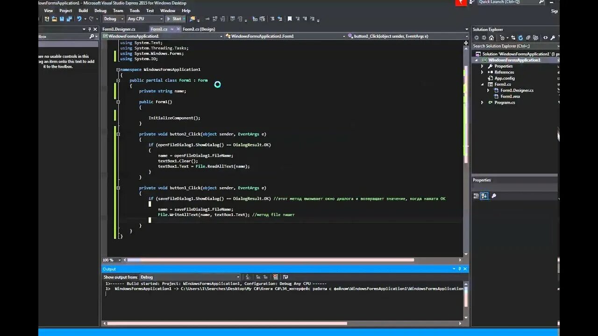
Task: Click the Redo arrow icon
Action: (x=91, y=19)
